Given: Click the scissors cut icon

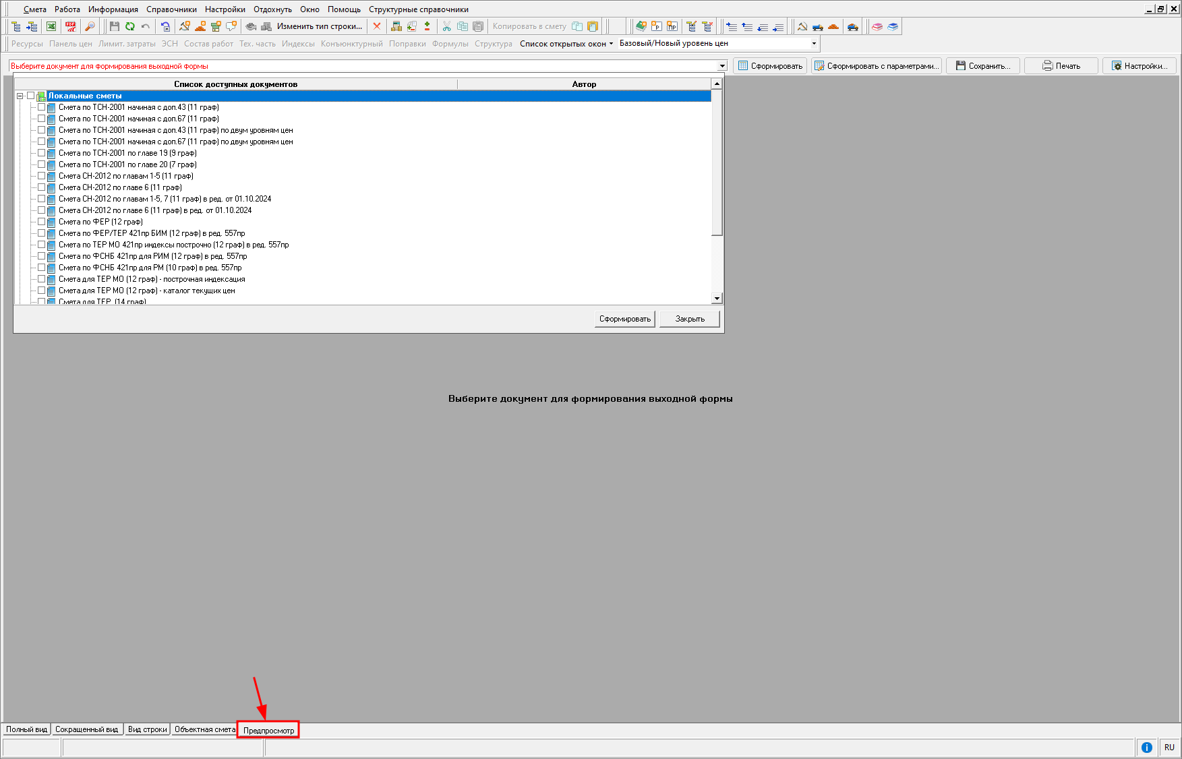Looking at the screenshot, I should pyautogui.click(x=446, y=26).
